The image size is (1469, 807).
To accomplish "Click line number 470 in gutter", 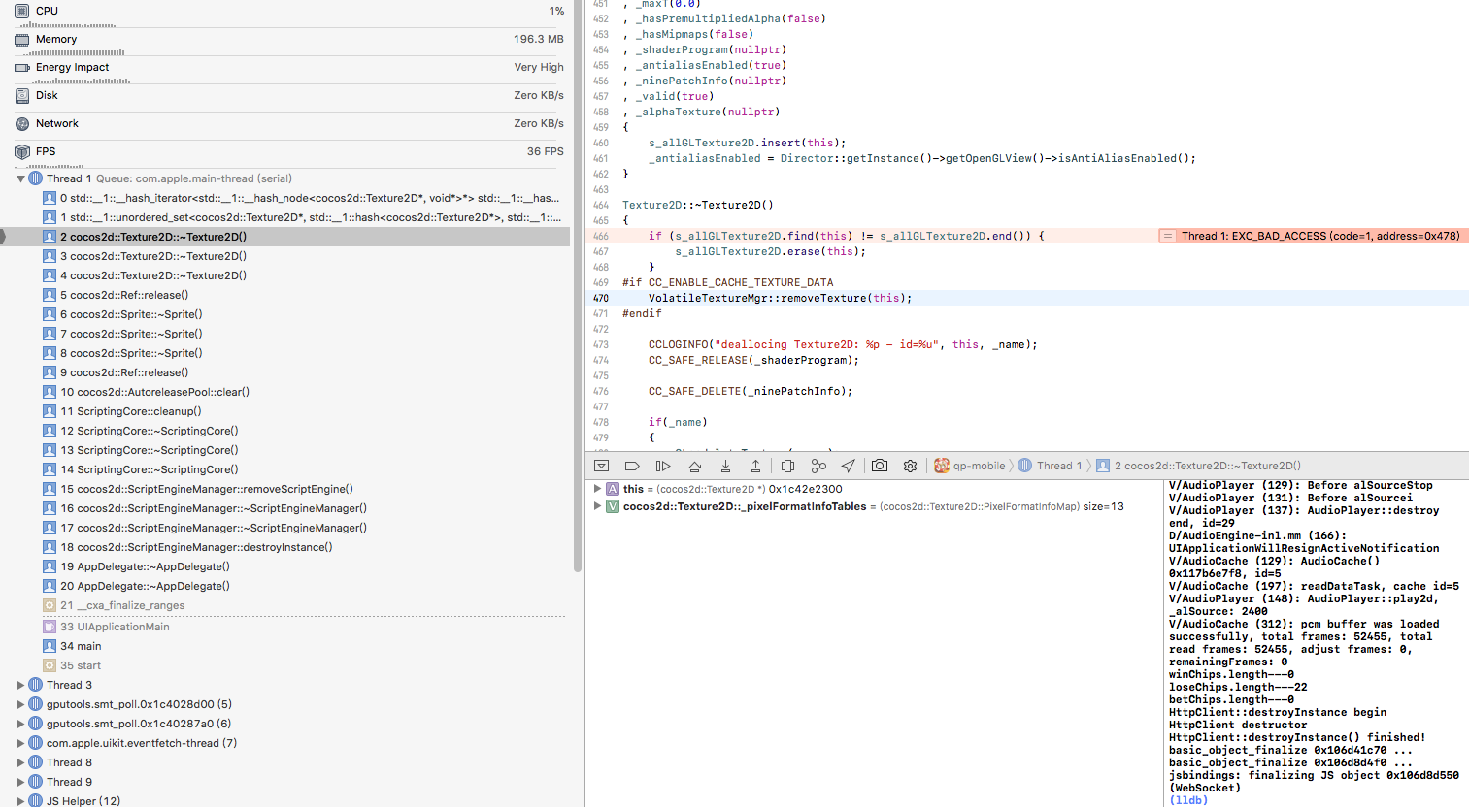I will (x=601, y=298).
